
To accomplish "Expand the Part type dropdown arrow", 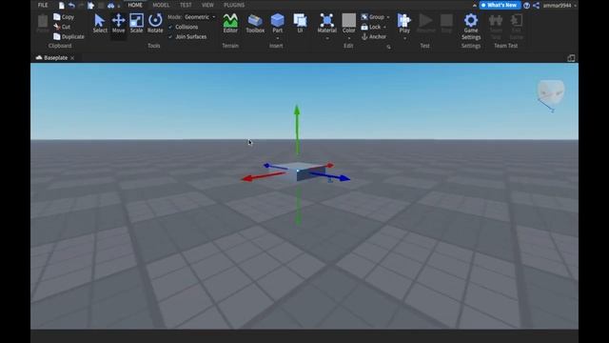I will pos(277,38).
